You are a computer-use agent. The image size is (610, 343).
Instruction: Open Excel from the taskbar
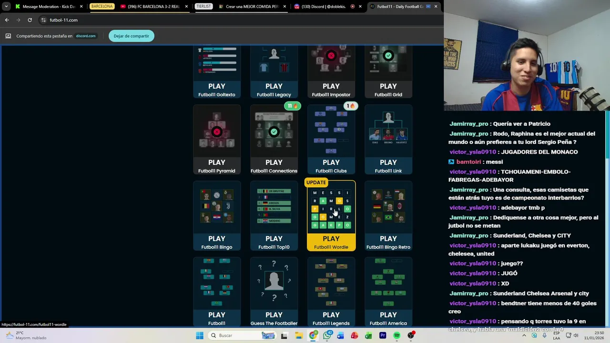click(x=368, y=335)
